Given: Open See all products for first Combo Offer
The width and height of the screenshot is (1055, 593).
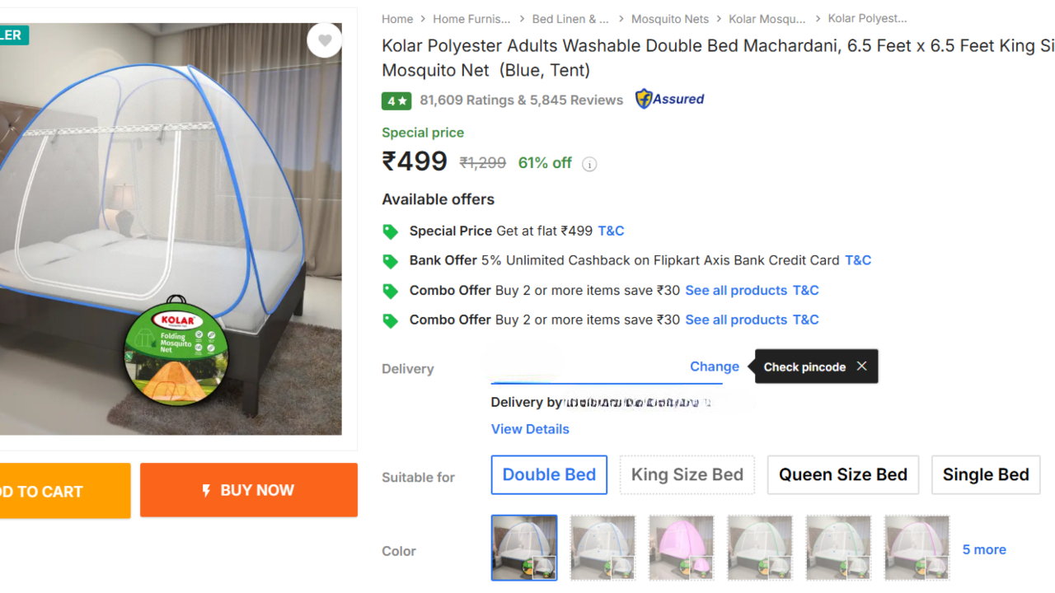Looking at the screenshot, I should coord(736,290).
